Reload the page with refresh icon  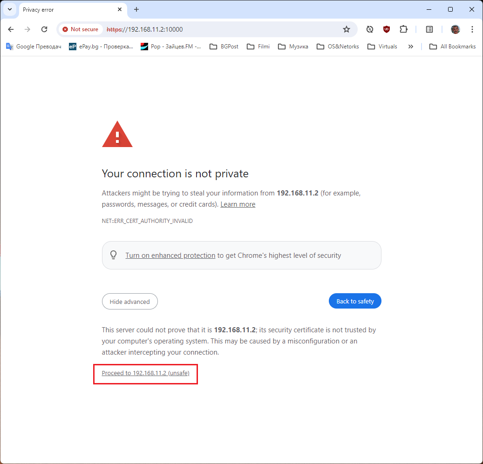(x=44, y=29)
